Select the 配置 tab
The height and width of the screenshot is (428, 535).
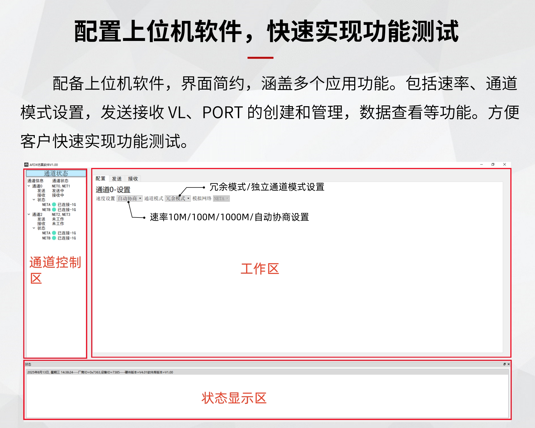tap(100, 178)
